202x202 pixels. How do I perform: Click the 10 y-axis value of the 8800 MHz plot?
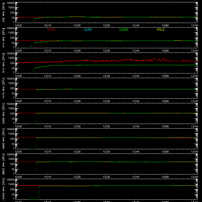click(x=13, y=169)
